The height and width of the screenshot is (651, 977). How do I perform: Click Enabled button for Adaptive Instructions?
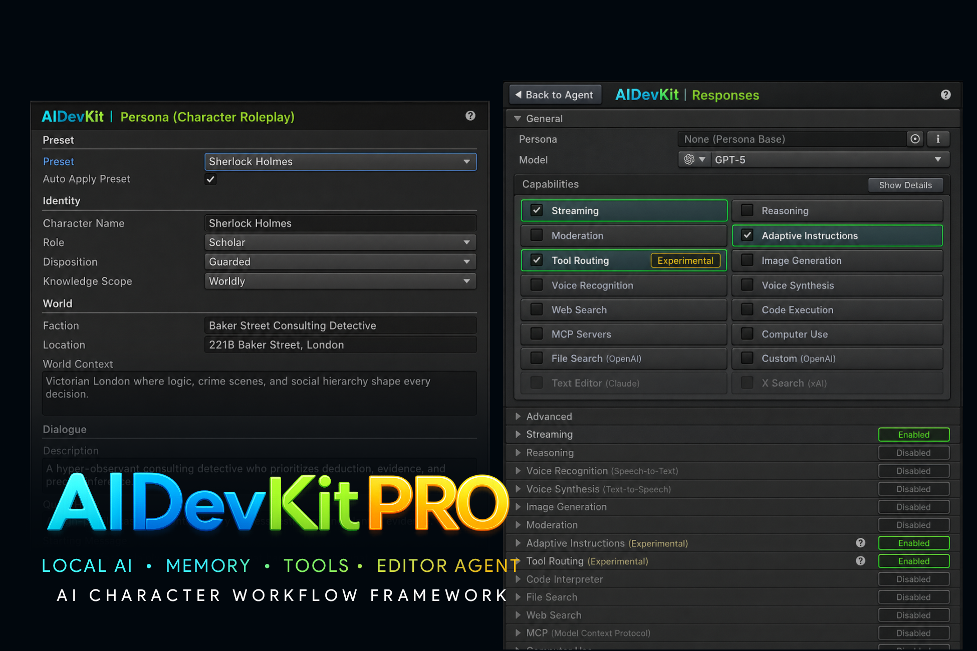point(913,543)
